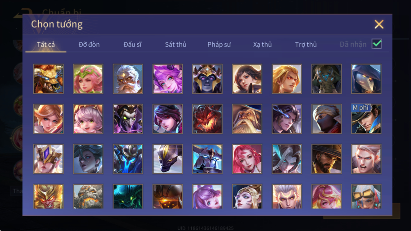Pick the masked ninja with white headwrap
The width and height of the screenshot is (411, 231).
(327, 119)
